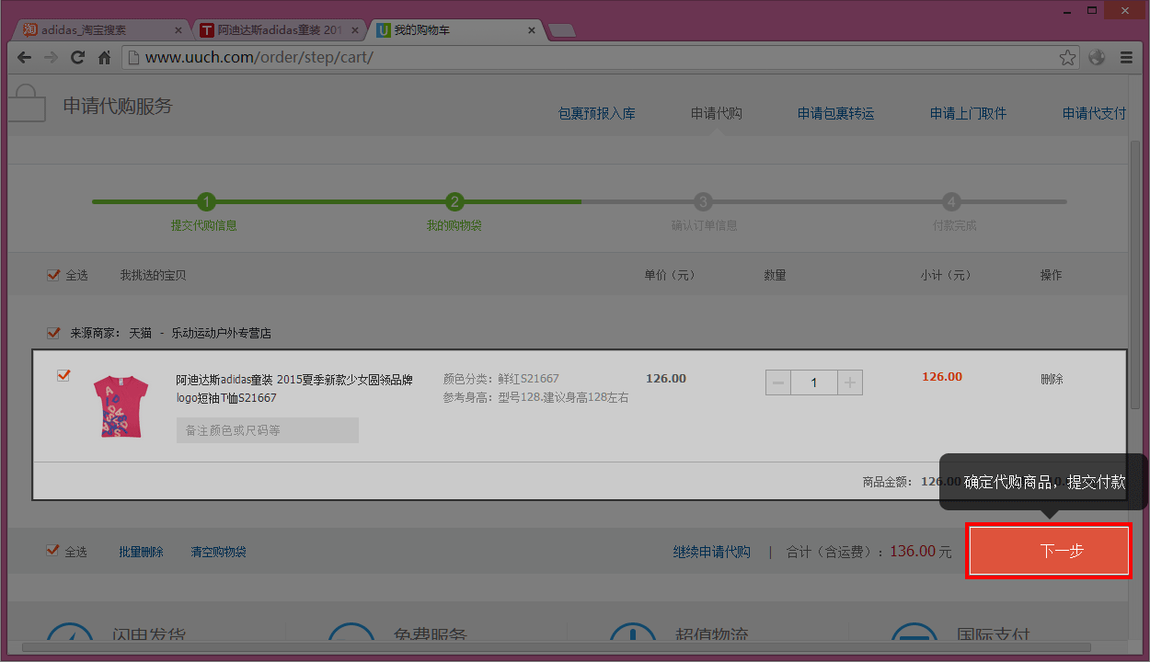Uncheck the adidas T-shirt item checkbox
The width and height of the screenshot is (1150, 662).
point(63,375)
